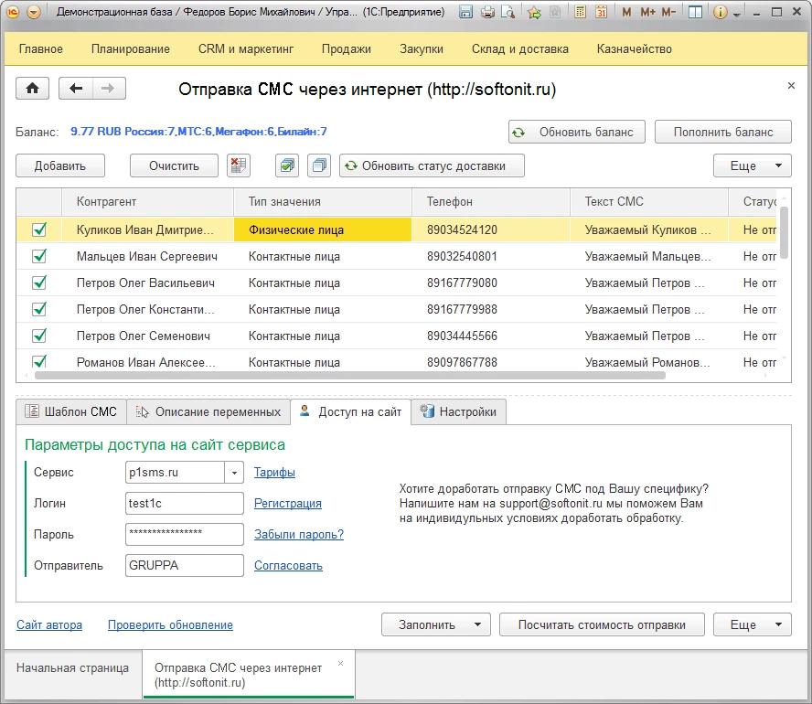812x704 pixels.
Task: Uncheck the Куликов Иван Дмитриевич row checkbox
Action: [39, 230]
